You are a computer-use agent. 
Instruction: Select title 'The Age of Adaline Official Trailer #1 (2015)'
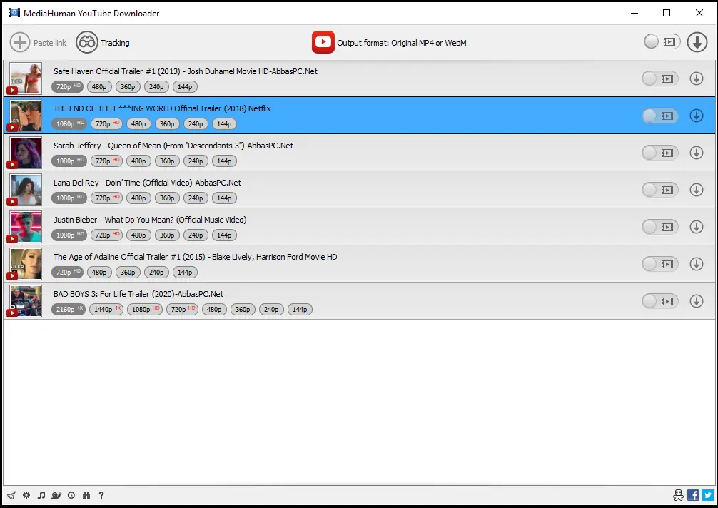click(130, 257)
